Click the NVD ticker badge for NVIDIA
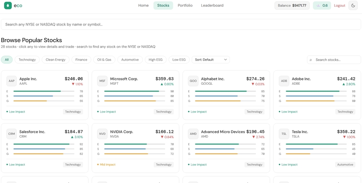 pyautogui.click(x=102, y=134)
